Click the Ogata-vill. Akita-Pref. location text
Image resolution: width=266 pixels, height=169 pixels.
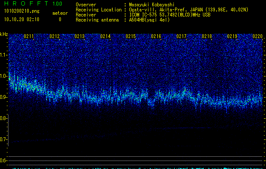tap(189, 10)
